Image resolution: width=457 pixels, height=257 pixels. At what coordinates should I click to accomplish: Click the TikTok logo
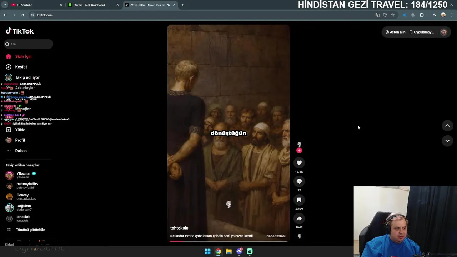[x=20, y=31]
